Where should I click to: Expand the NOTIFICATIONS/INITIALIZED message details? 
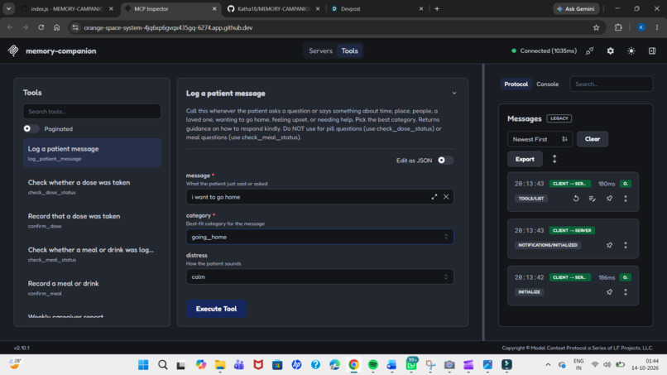click(626, 245)
